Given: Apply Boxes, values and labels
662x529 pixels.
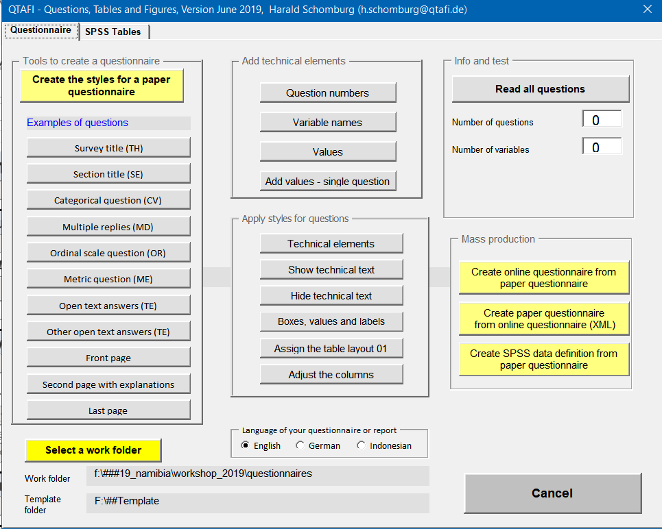Looking at the screenshot, I should click(331, 321).
